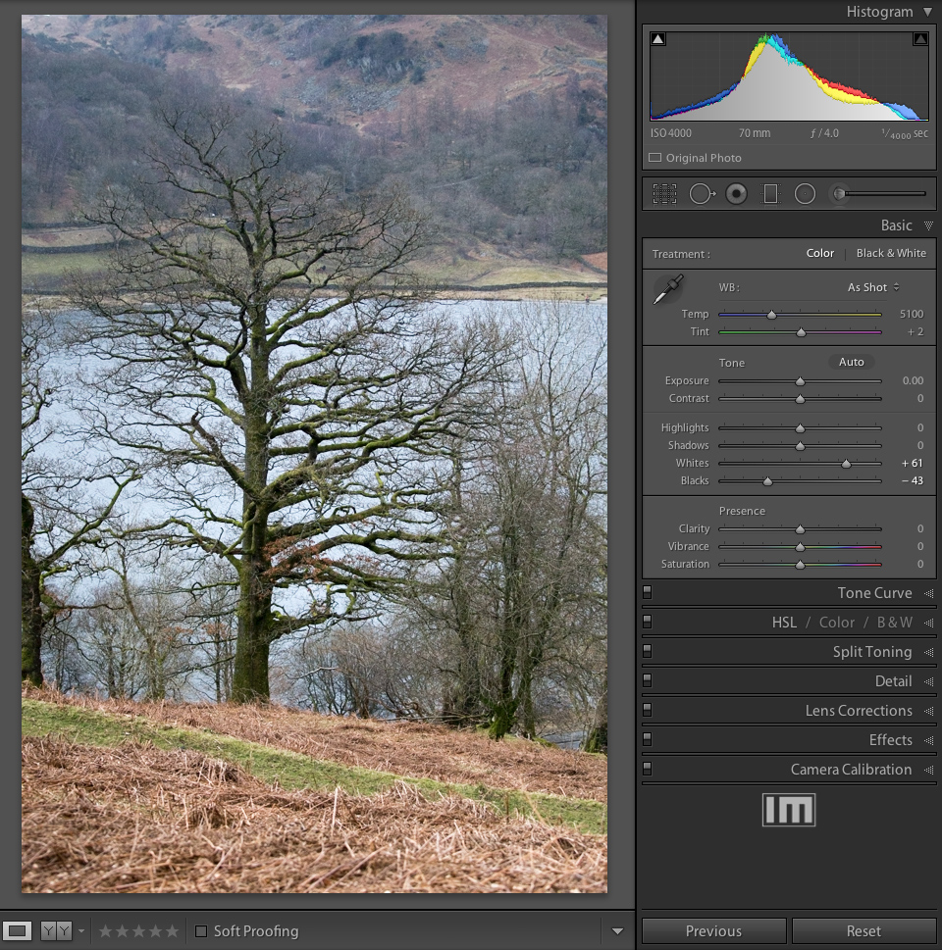Toggle the Tone Curve panel switch
This screenshot has height=950, width=942.
point(648,592)
